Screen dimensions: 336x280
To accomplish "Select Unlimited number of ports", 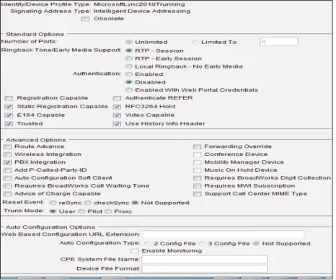I will (129, 42).
